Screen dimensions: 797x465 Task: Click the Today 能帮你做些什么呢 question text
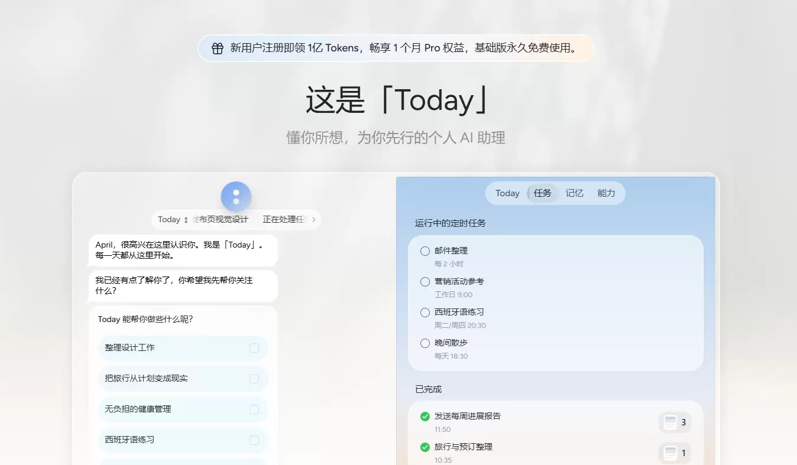[145, 319]
